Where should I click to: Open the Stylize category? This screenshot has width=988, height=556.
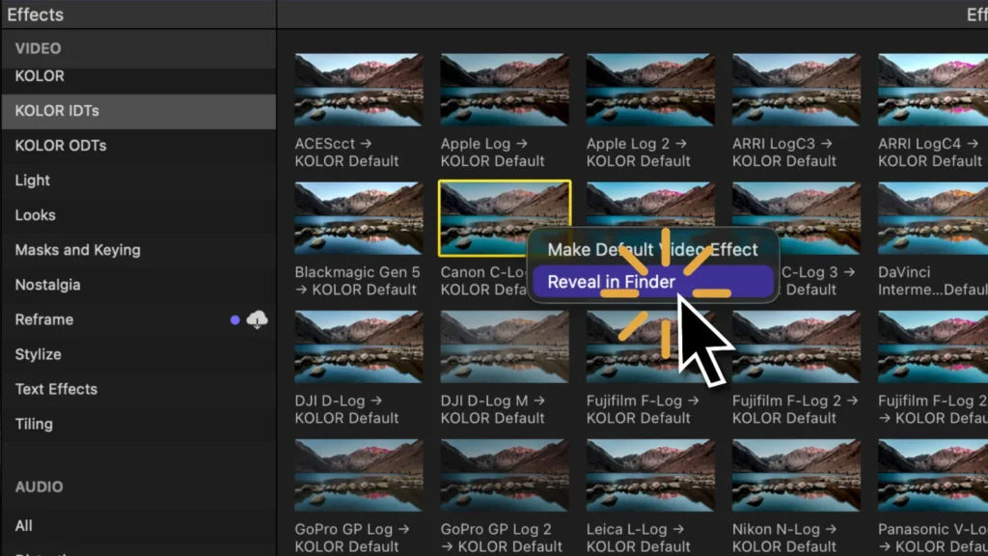(139, 354)
